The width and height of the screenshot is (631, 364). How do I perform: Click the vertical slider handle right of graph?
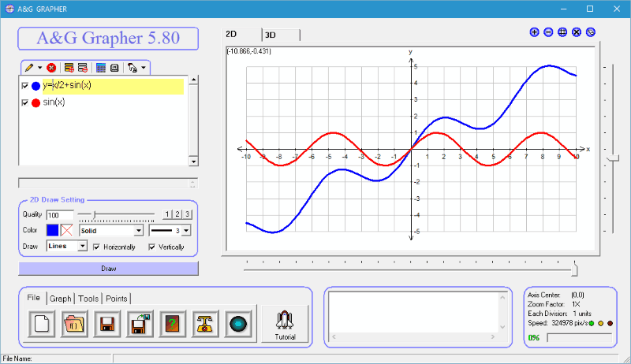613,158
